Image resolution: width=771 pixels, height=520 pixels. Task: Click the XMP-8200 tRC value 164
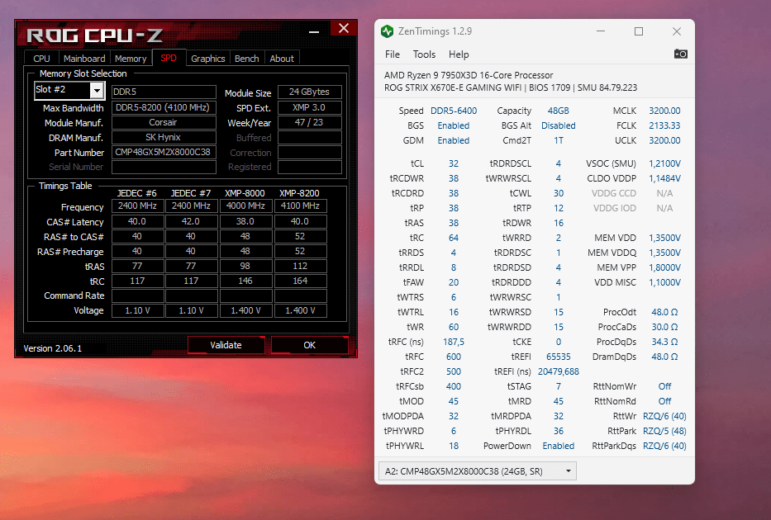pyautogui.click(x=301, y=281)
